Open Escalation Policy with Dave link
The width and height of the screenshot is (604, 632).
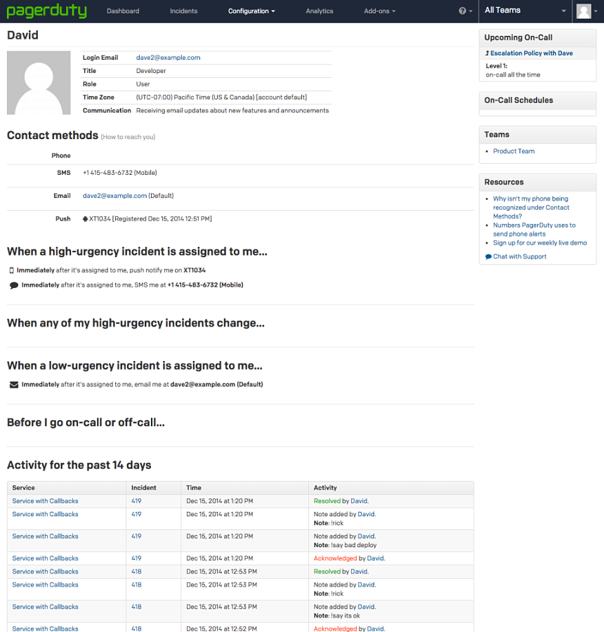532,53
